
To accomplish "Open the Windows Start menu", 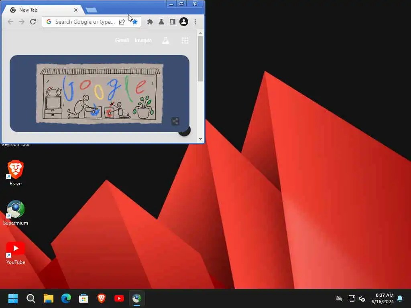I will tap(13, 298).
